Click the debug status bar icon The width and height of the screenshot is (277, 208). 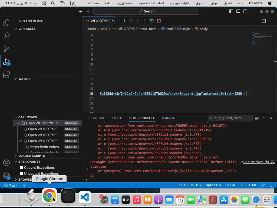pos(25,185)
